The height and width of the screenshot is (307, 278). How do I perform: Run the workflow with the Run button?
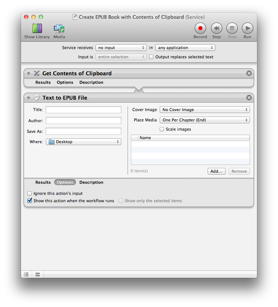tap(247, 28)
